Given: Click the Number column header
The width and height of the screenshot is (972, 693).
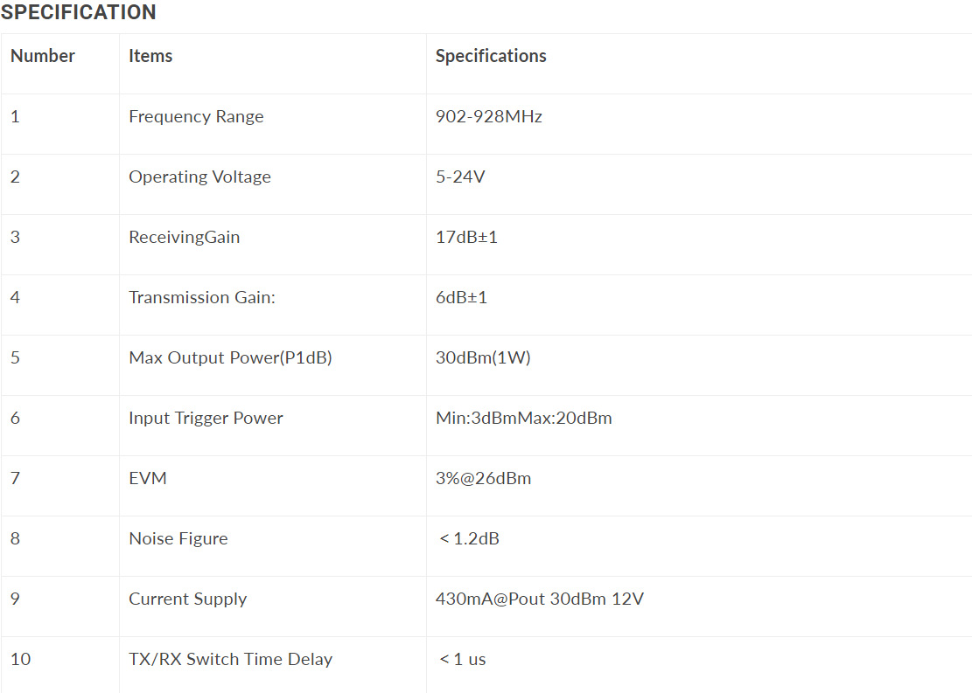Looking at the screenshot, I should (x=43, y=56).
